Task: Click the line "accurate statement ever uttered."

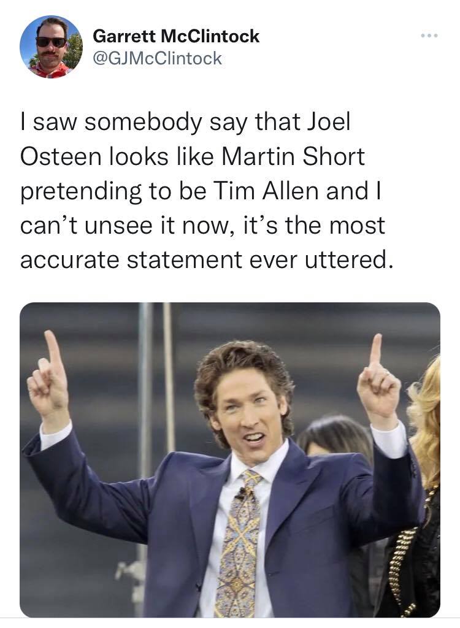Action: point(204,260)
